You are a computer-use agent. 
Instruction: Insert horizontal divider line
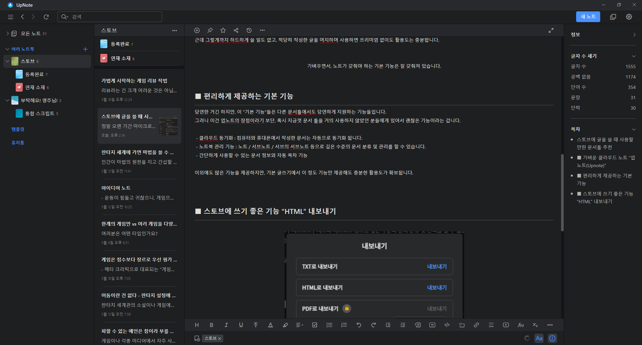pyautogui.click(x=491, y=325)
